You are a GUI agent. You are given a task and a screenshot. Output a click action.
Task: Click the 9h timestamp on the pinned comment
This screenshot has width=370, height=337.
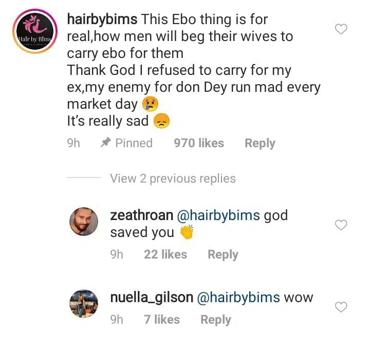point(73,144)
